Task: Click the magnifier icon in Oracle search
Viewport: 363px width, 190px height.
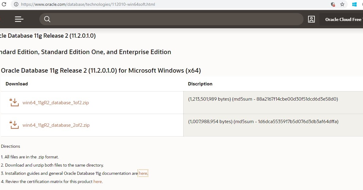Action: (x=47, y=19)
